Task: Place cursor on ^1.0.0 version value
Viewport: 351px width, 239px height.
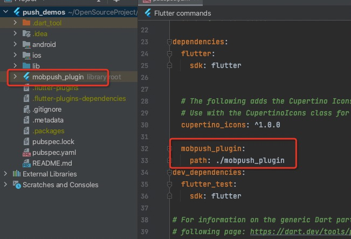Action: (x=267, y=125)
